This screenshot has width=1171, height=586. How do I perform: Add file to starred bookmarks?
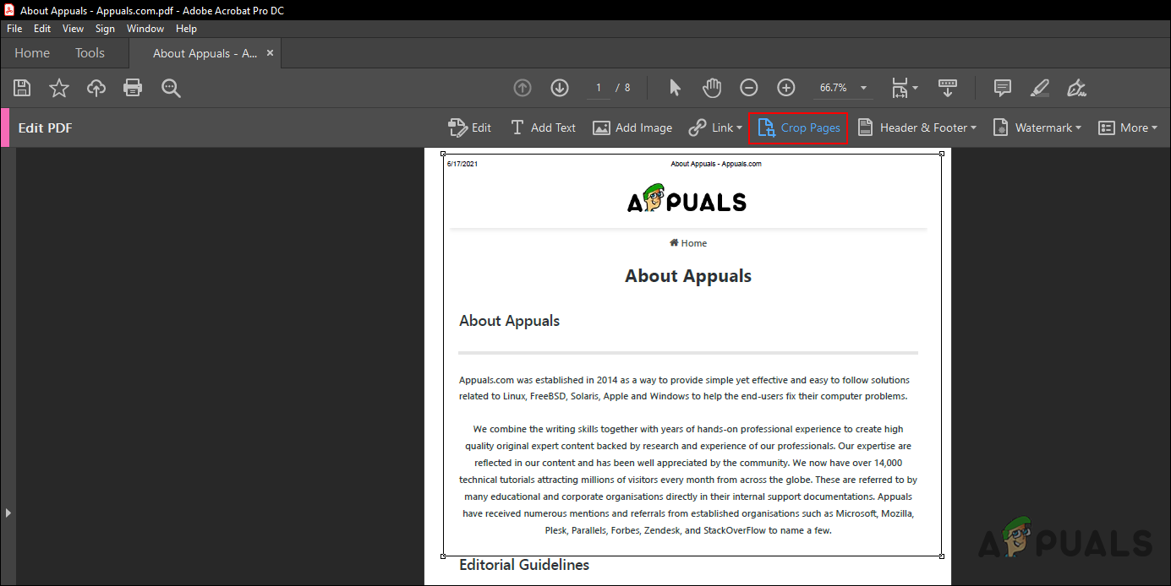[59, 88]
